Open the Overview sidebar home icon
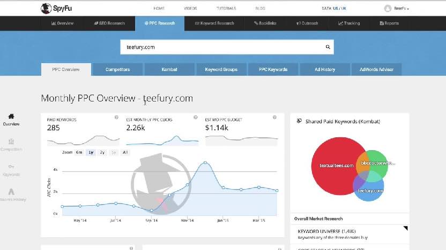Viewport: 446px width, 250px height. click(11, 116)
